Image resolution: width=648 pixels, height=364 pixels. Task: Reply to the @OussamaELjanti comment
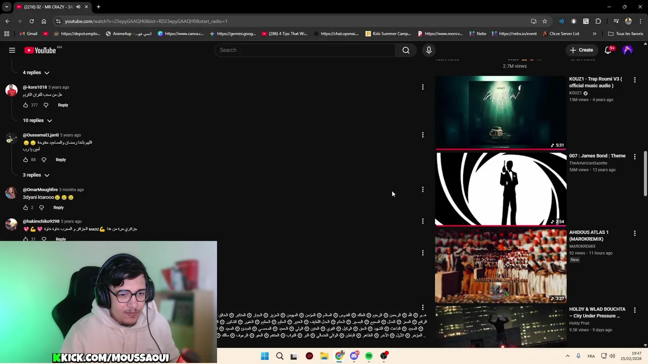click(x=61, y=160)
